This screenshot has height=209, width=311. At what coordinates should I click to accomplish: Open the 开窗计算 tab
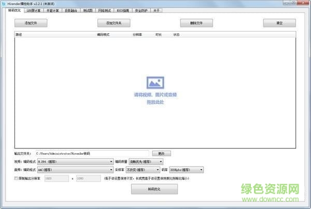tap(54, 10)
